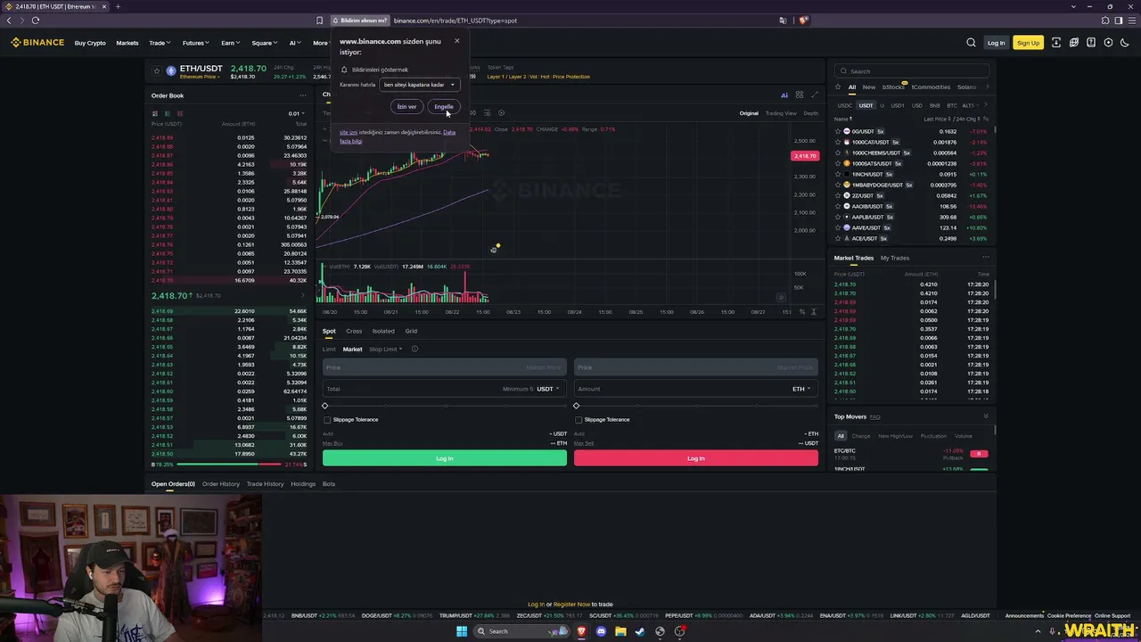
Task: Open the Earn dropdown menu
Action: [230, 43]
